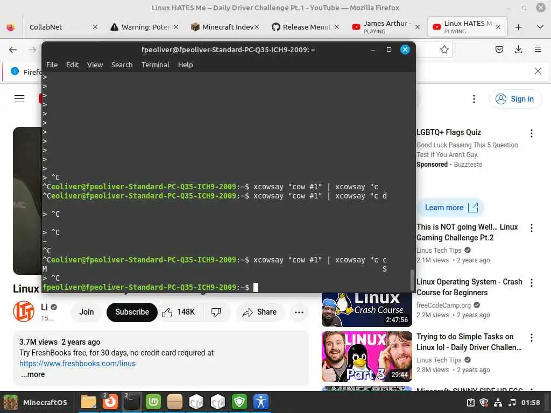
Task: Open the MinecraftOS start menu
Action: click(x=35, y=402)
